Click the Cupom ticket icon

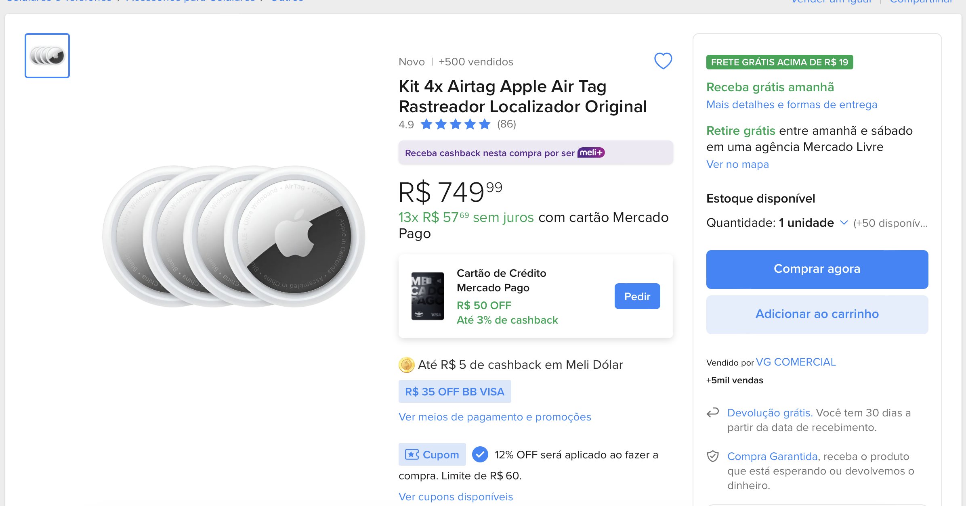pyautogui.click(x=412, y=455)
